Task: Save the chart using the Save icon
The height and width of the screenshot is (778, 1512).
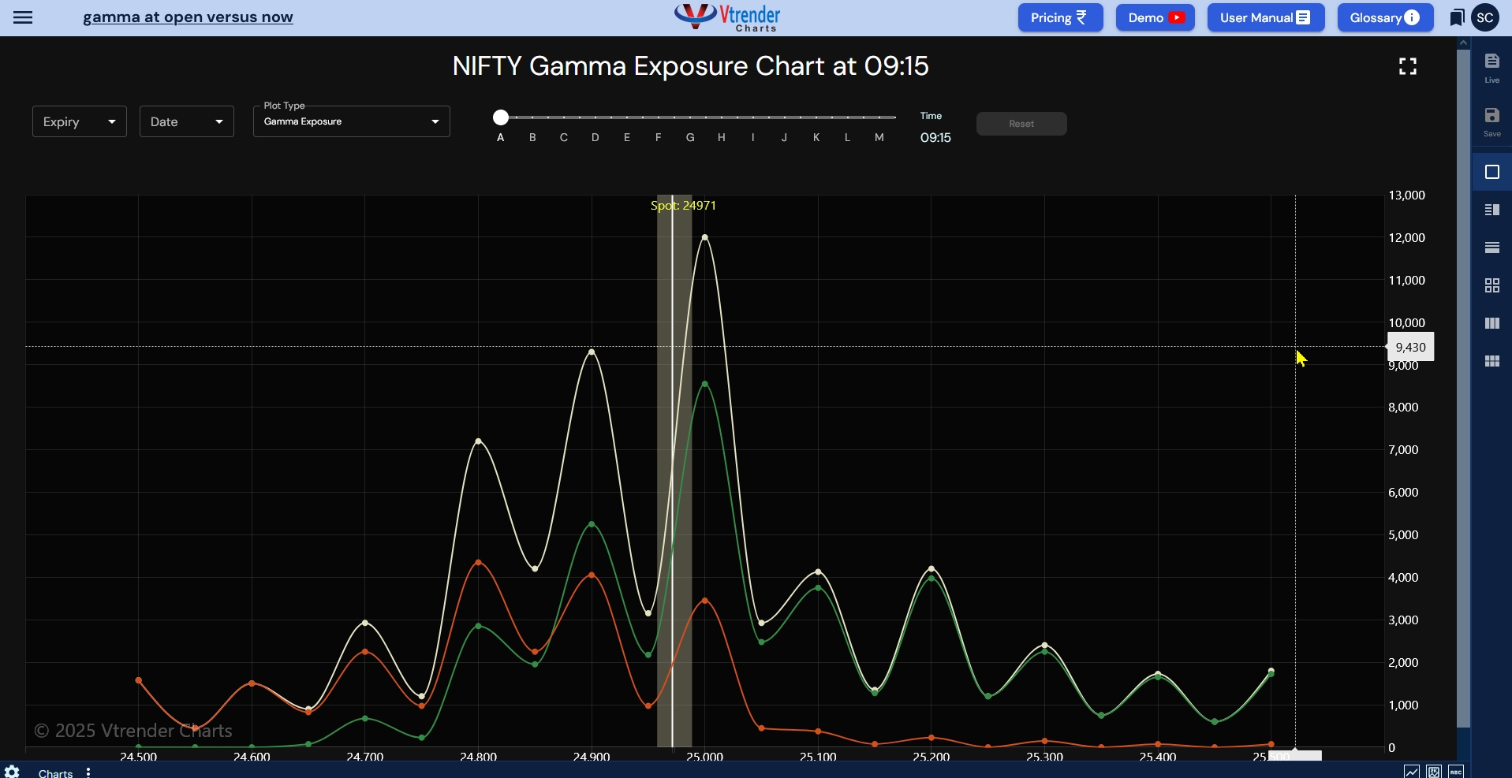Action: pos(1492,121)
